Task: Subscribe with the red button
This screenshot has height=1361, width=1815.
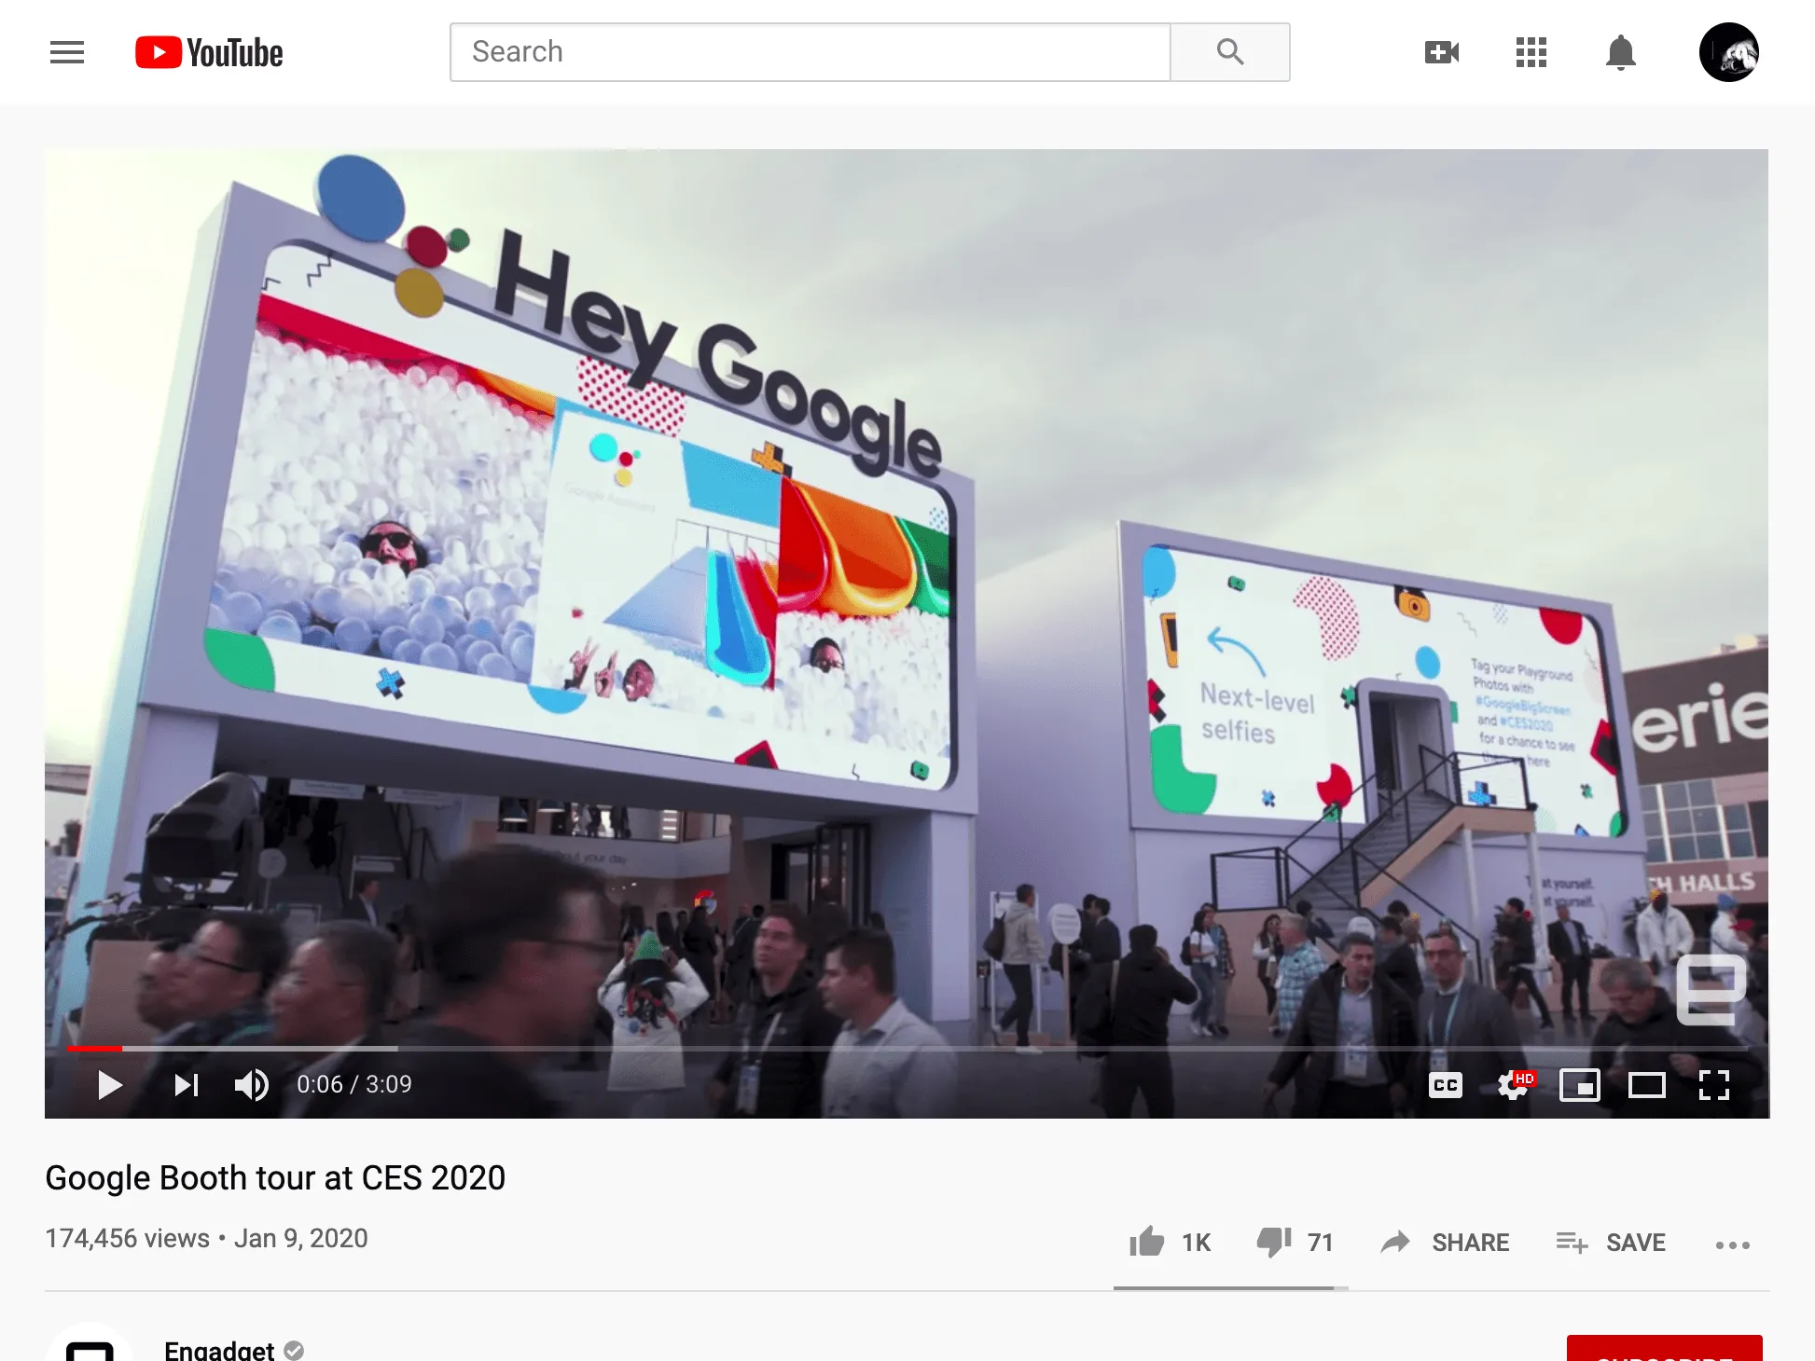Action: [1664, 1348]
